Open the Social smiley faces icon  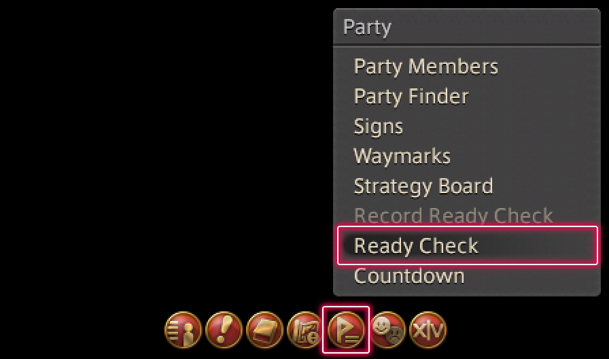point(387,330)
